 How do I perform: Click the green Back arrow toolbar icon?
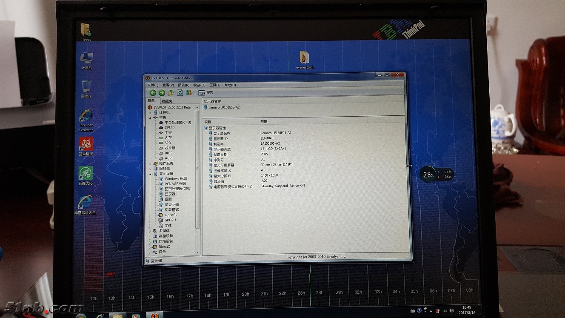[153, 93]
